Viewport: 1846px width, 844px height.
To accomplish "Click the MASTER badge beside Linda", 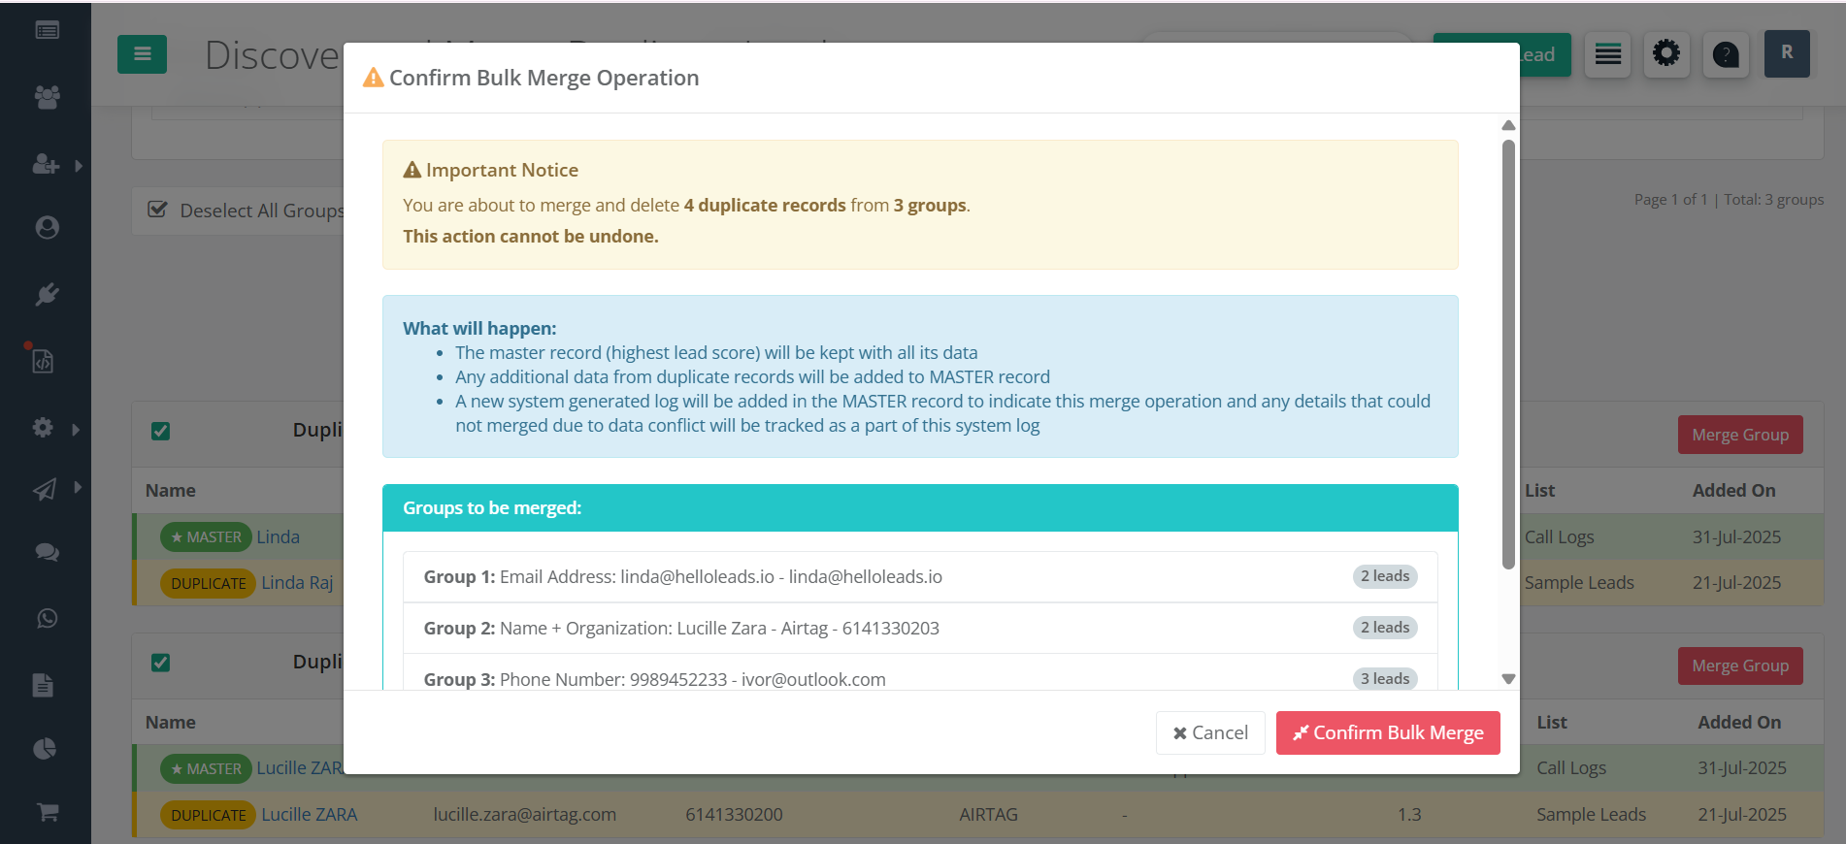I will 206,536.
